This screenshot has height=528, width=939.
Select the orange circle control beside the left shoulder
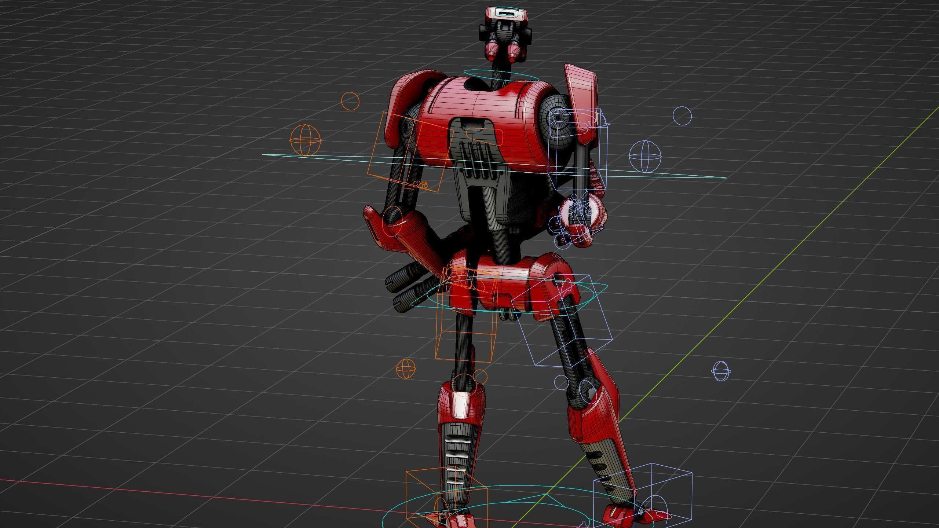[350, 101]
